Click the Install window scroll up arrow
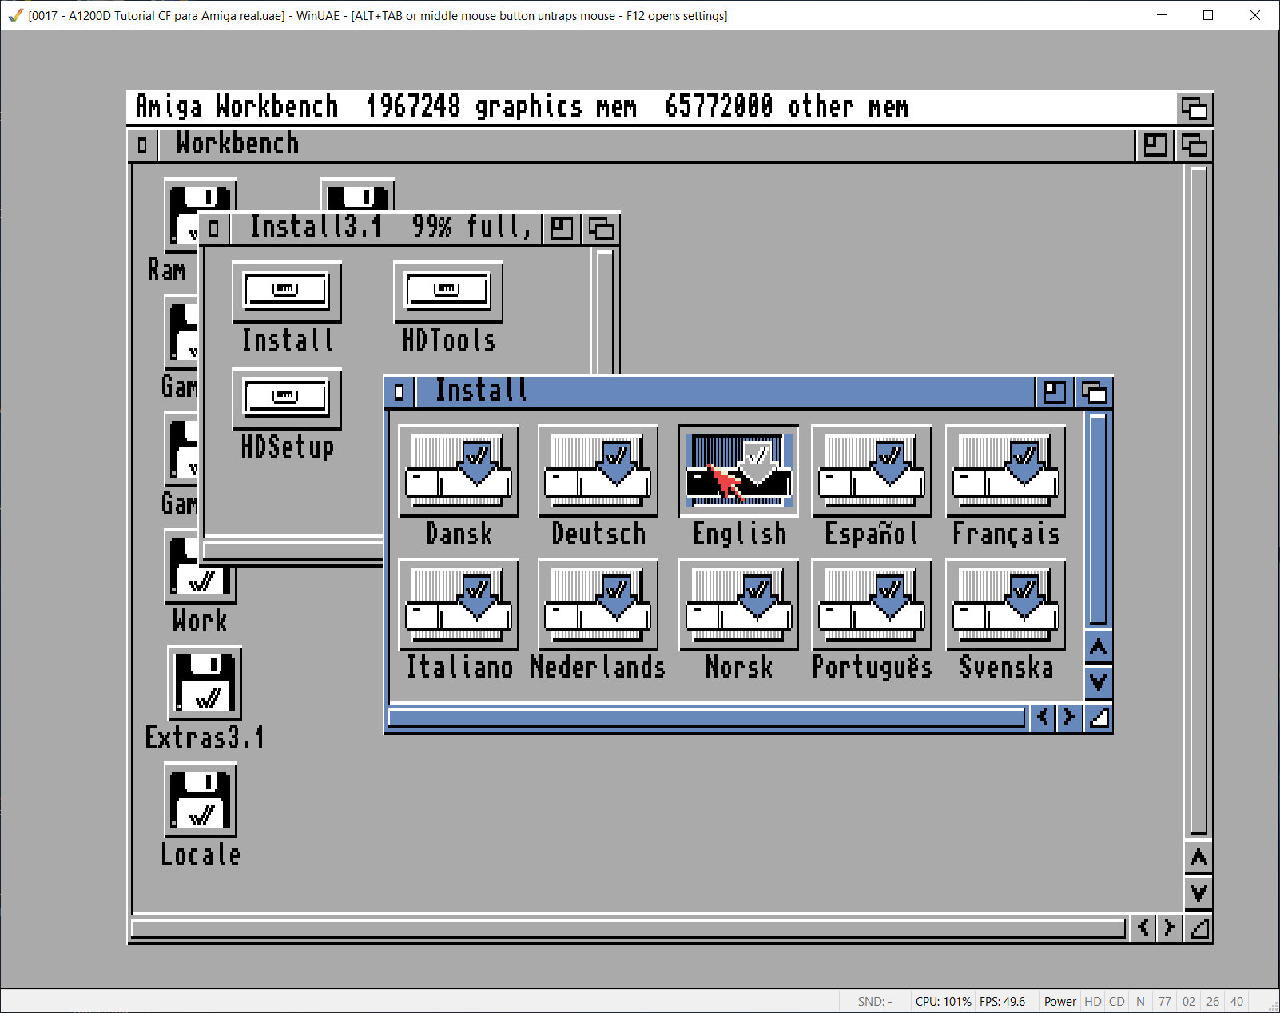The width and height of the screenshot is (1280, 1013). point(1099,646)
